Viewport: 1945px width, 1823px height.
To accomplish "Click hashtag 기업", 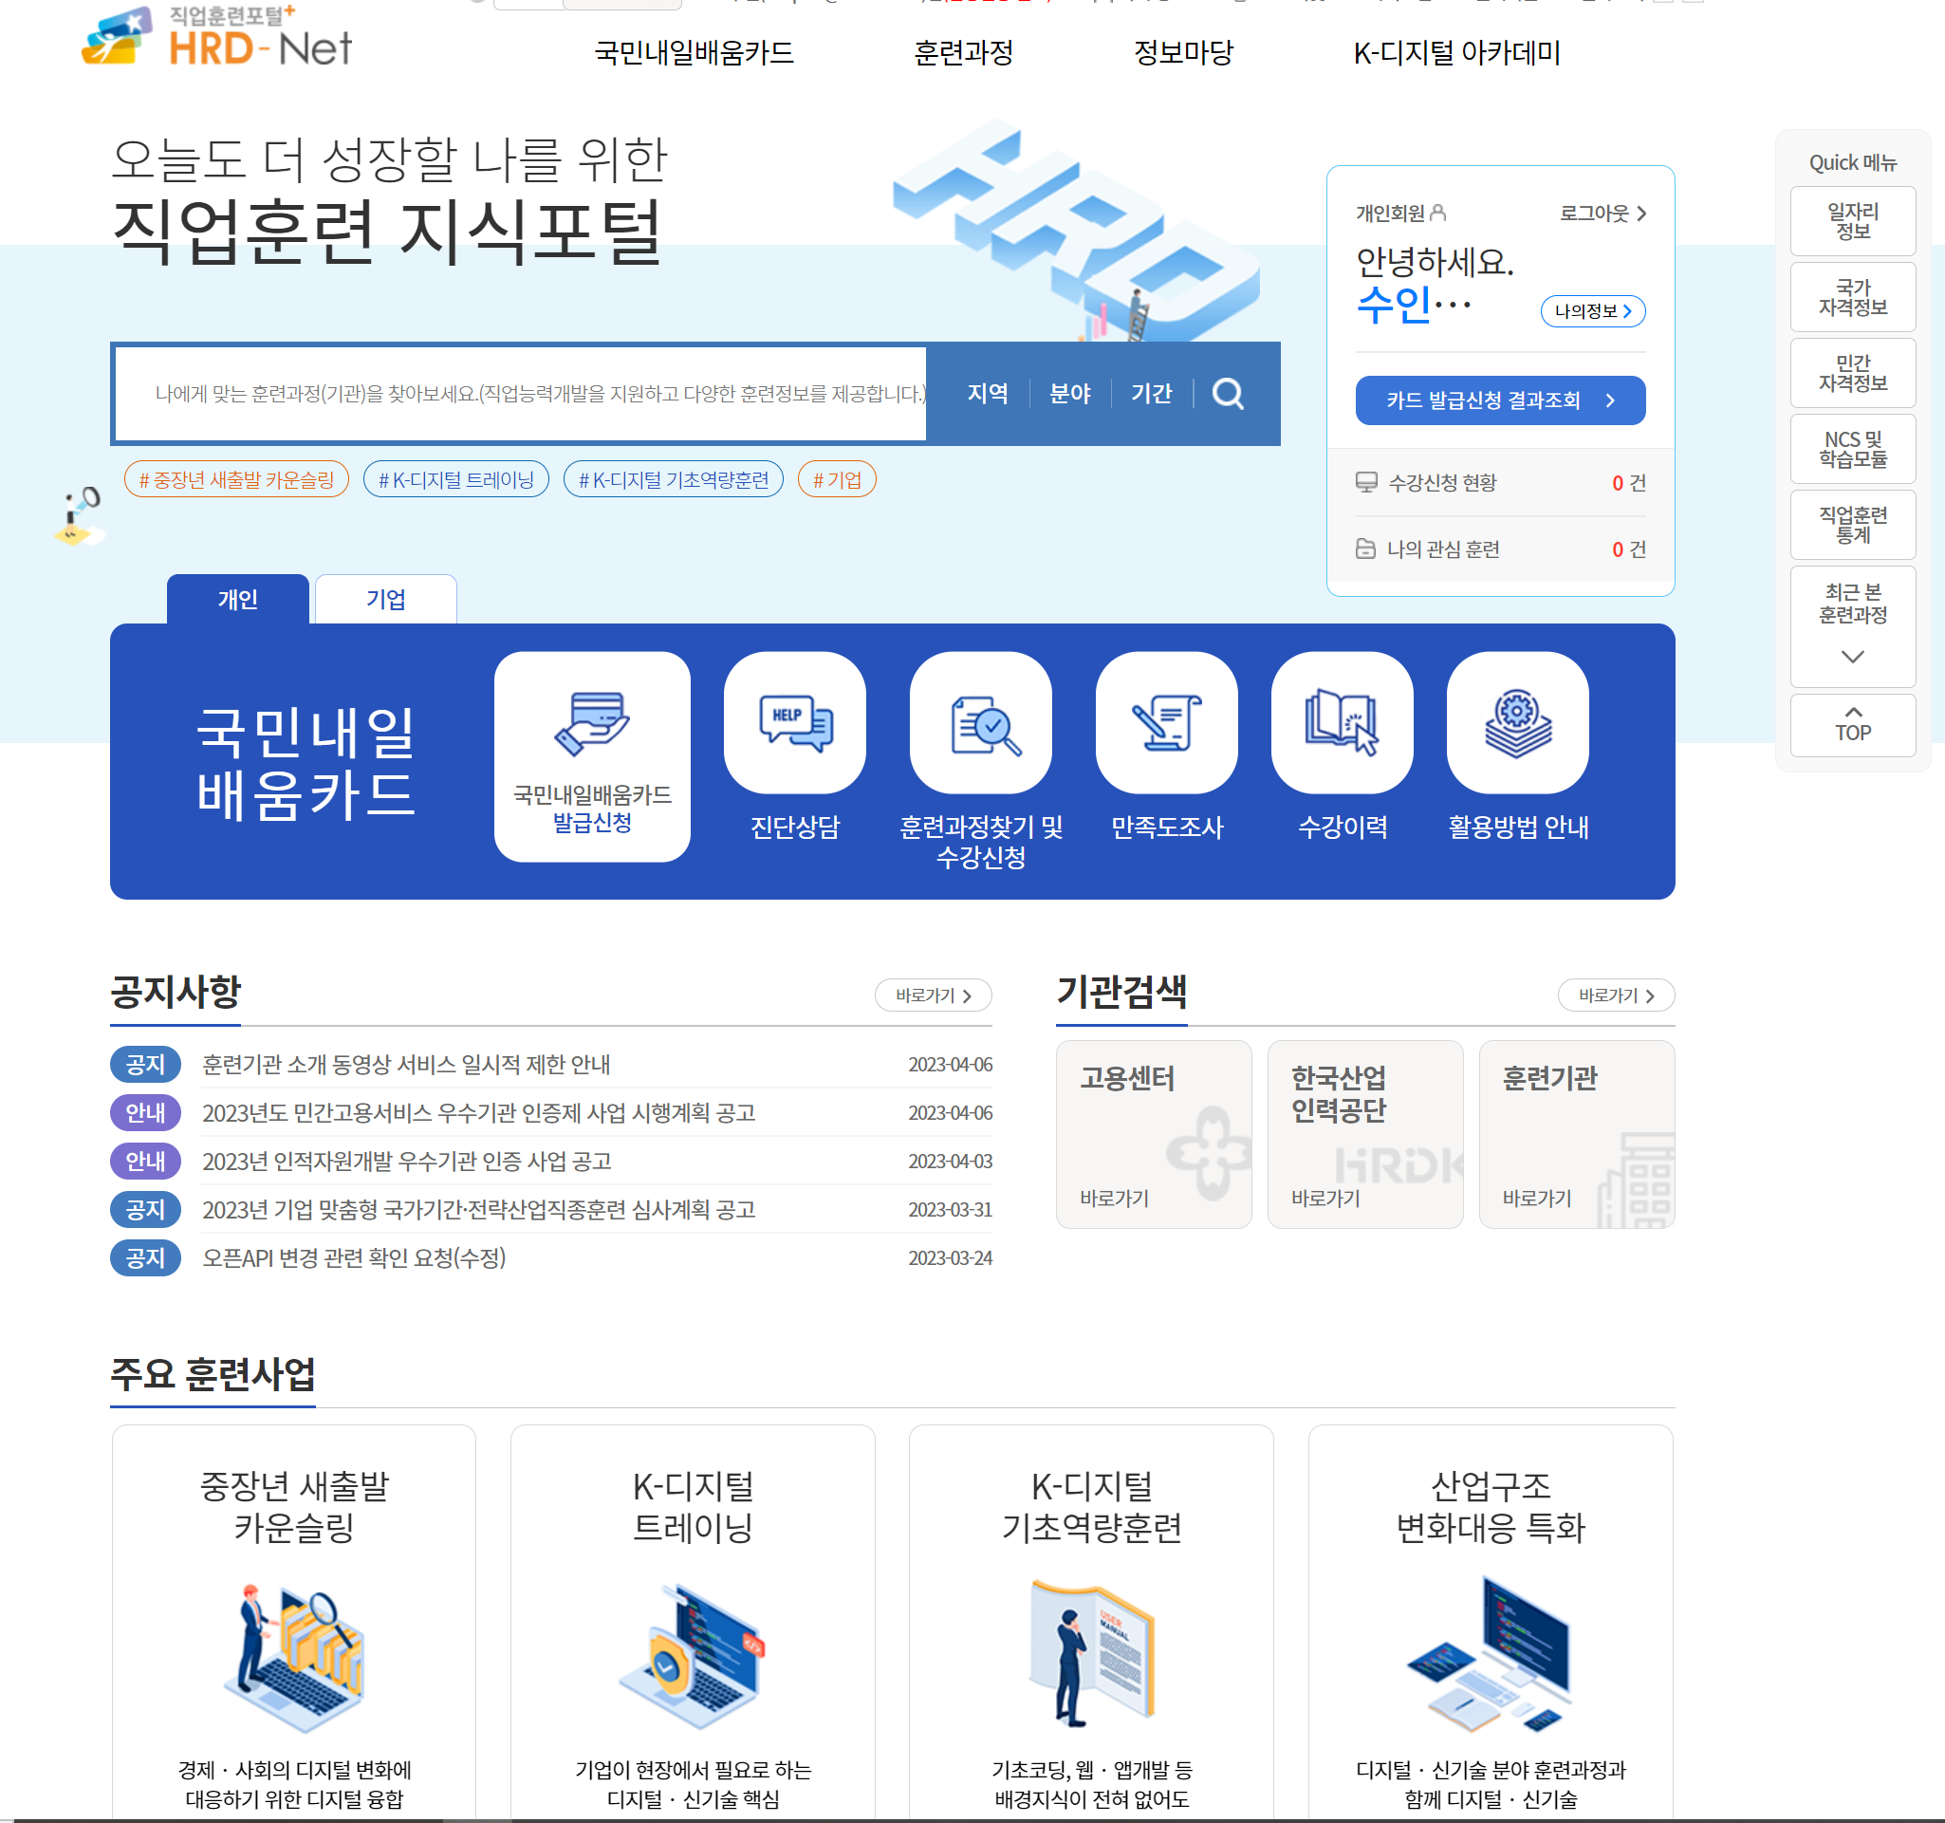I will 837,479.
